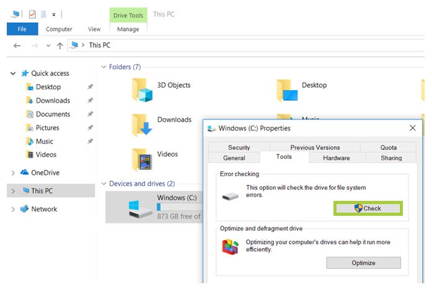The width and height of the screenshot is (432, 290).
Task: Open the Security tab in Properties dialog
Action: 239,148
